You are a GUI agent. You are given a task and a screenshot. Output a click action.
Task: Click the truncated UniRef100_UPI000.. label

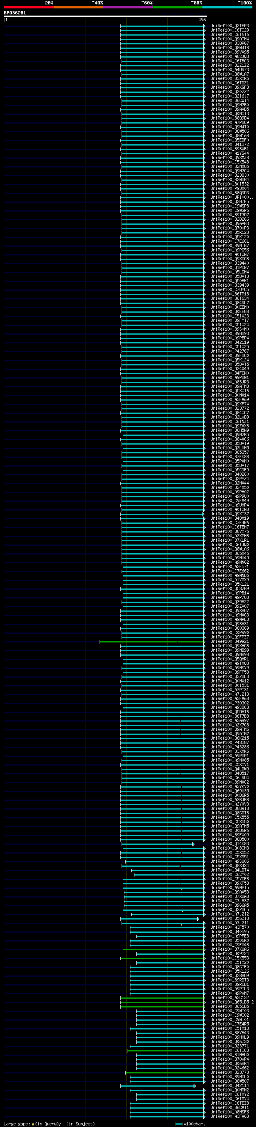coord(232,197)
